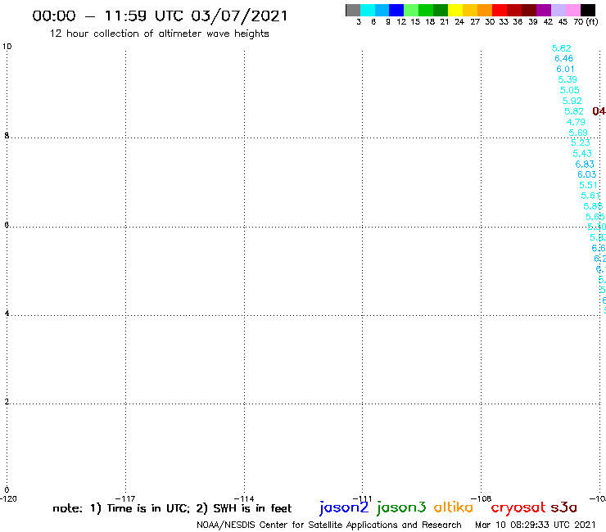Click the jason3 satellite label
Image resolution: width=606 pixels, height=532 pixels.
401,508
